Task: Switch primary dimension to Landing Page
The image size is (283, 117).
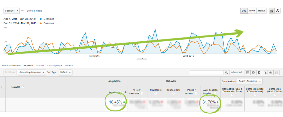Action: [54, 66]
